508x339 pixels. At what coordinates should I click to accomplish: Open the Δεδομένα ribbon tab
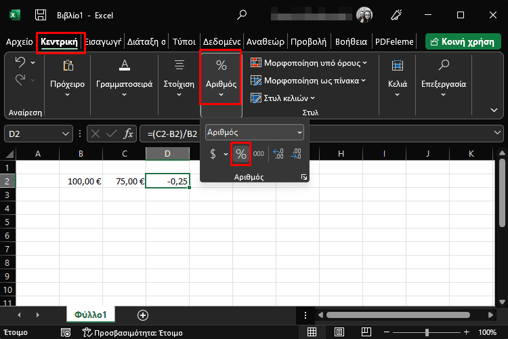point(221,42)
